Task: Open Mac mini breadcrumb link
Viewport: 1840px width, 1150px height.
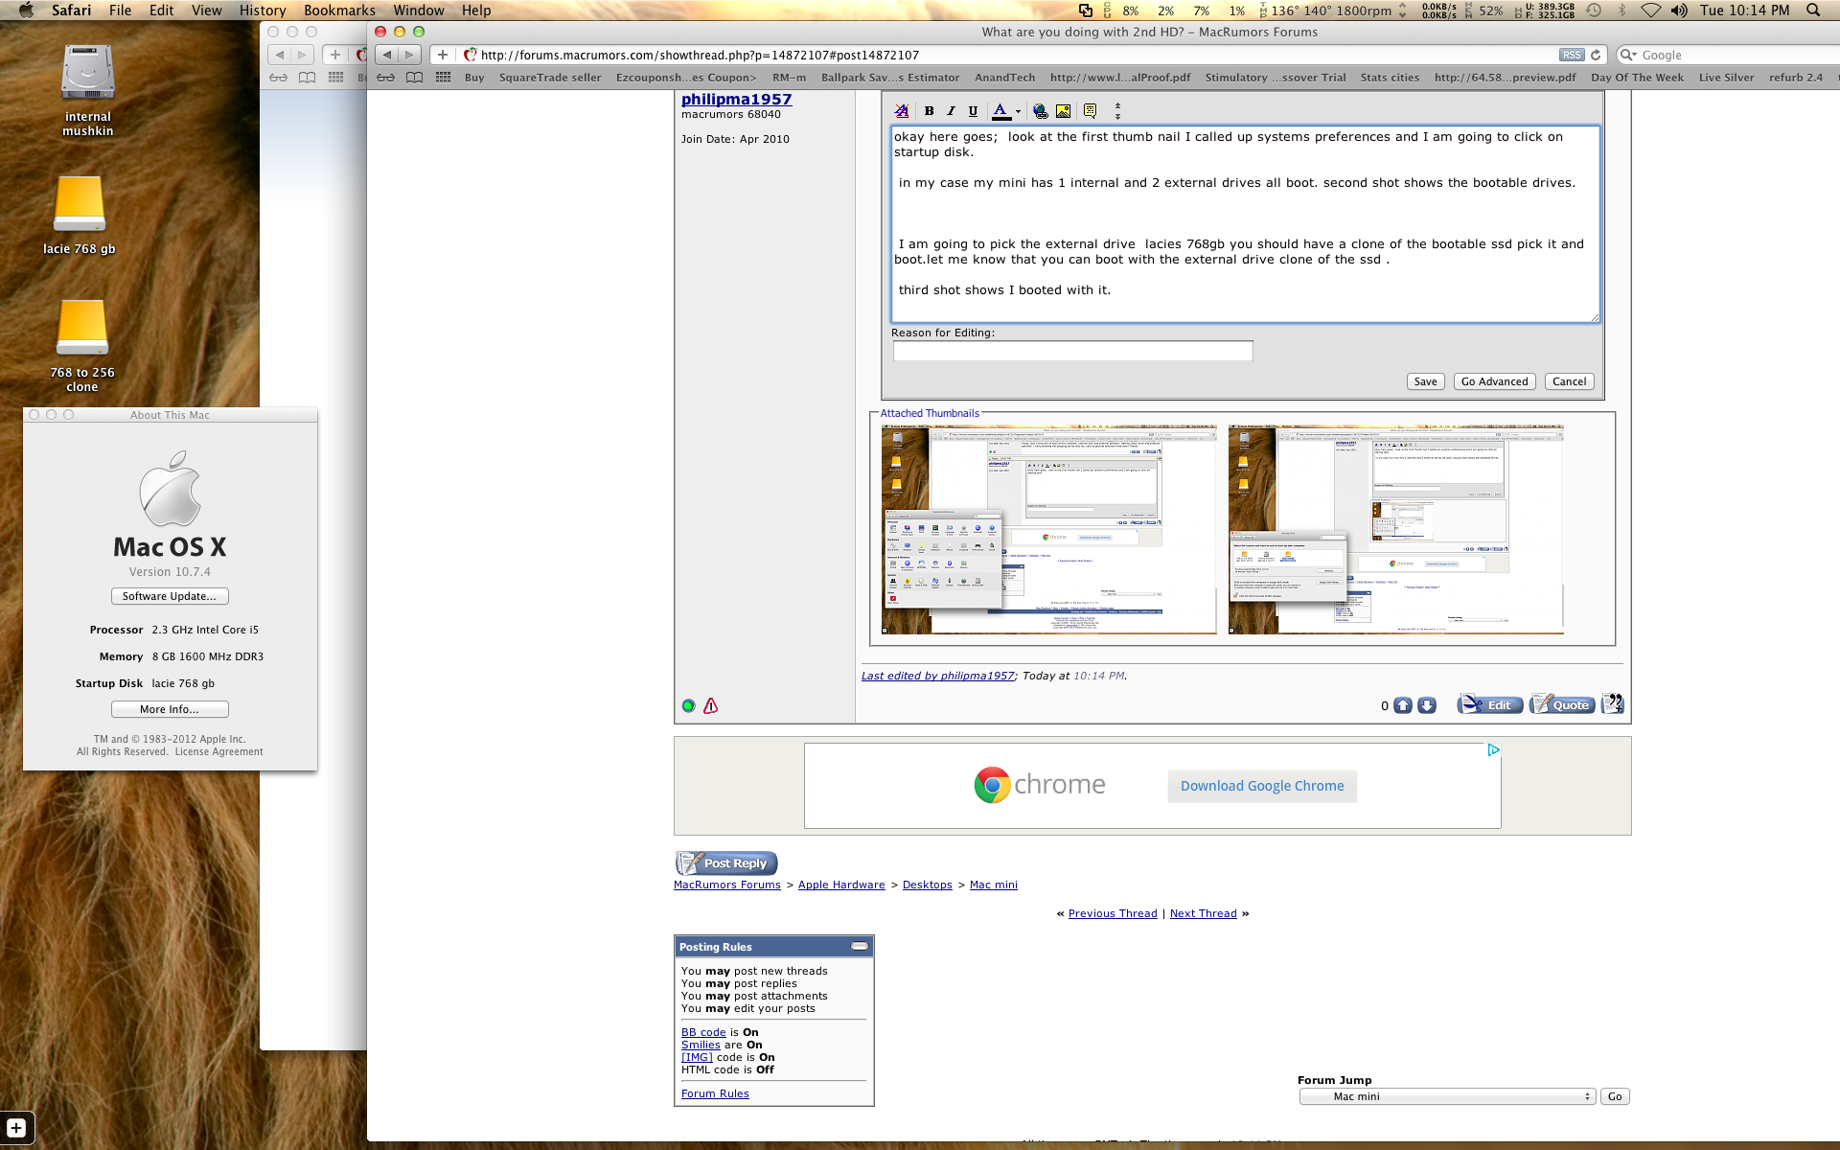Action: (x=993, y=885)
